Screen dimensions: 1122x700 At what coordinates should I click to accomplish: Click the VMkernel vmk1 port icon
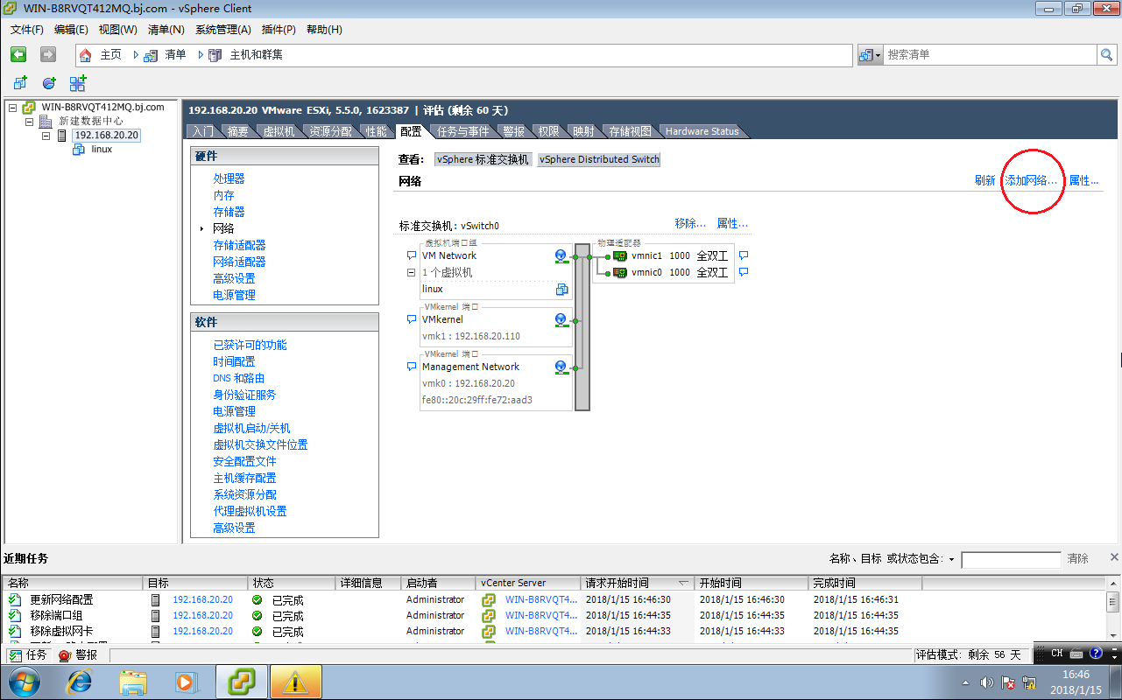561,320
